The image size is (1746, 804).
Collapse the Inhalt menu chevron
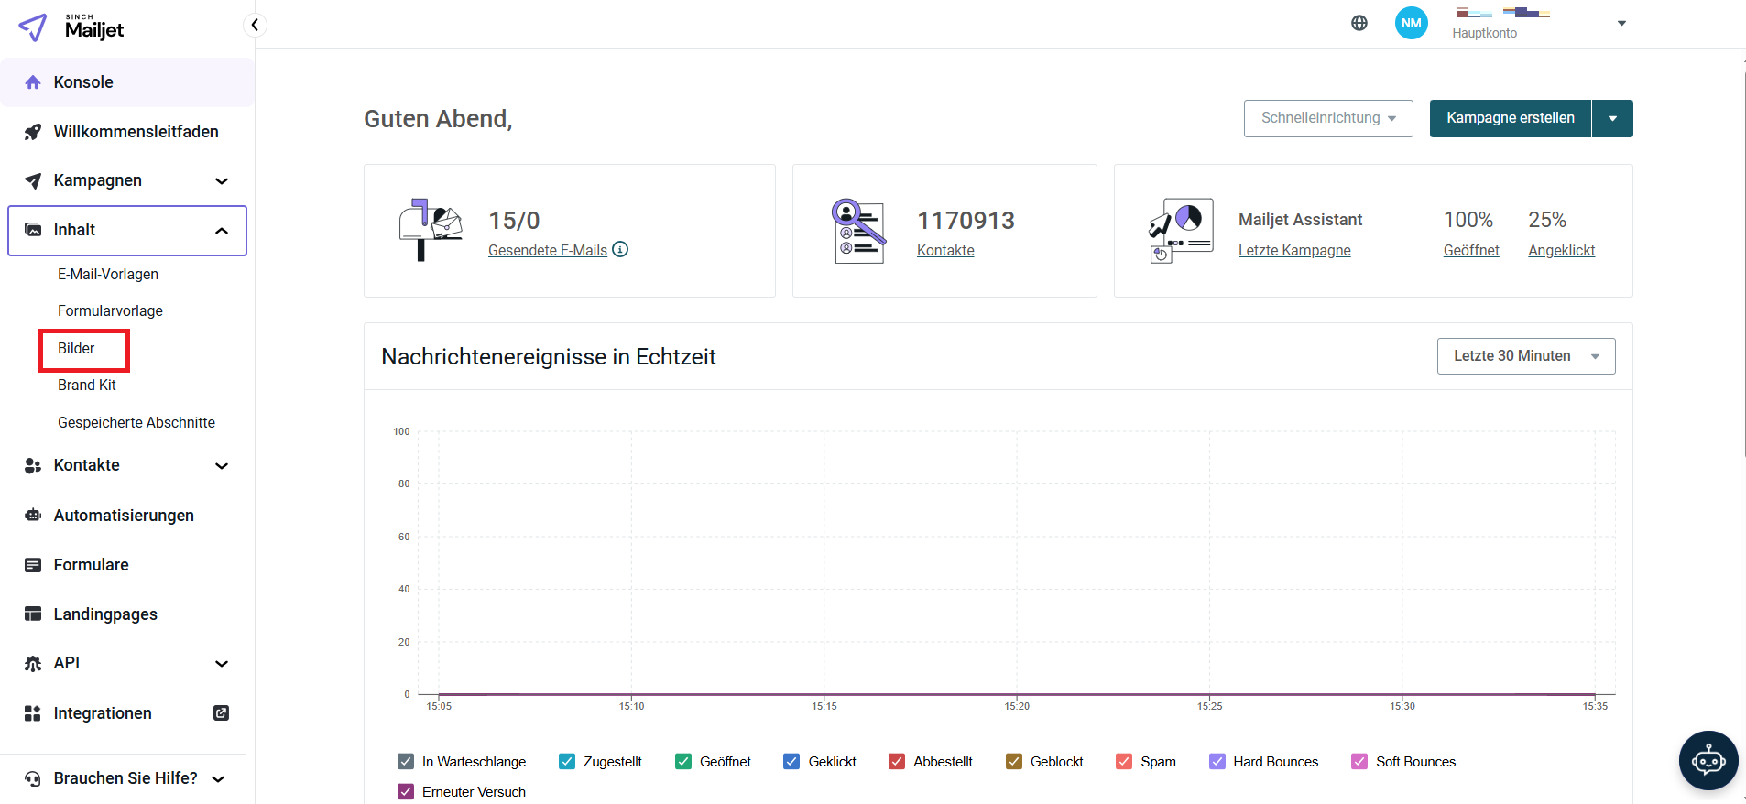coord(222,231)
